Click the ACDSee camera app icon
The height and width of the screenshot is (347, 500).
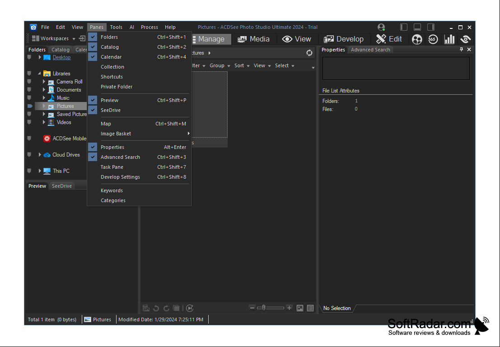[x=33, y=27]
